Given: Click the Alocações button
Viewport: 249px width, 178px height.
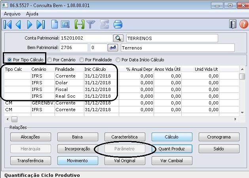Looking at the screenshot, I should tap(30, 137).
